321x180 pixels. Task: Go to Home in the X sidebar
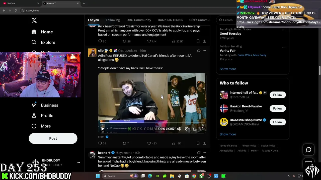point(42,32)
